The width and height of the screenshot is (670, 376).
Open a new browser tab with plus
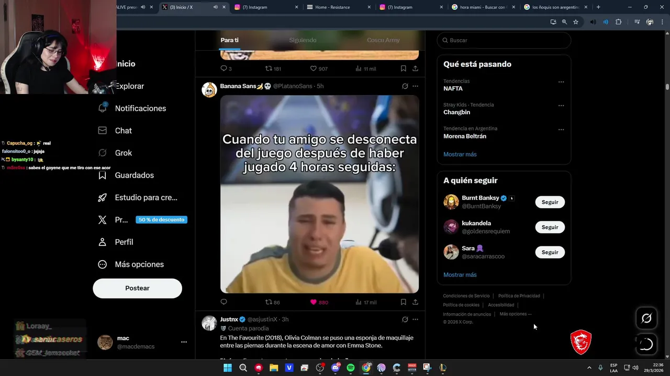598,7
